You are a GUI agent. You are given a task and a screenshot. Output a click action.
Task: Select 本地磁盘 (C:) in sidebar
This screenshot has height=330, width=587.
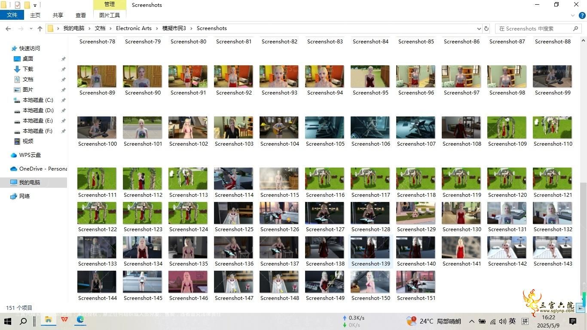pyautogui.click(x=38, y=100)
